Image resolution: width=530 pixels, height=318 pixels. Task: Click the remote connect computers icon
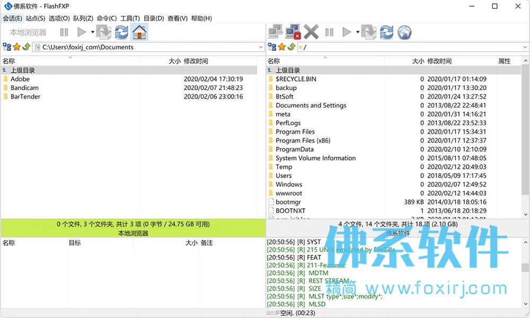tap(276, 32)
